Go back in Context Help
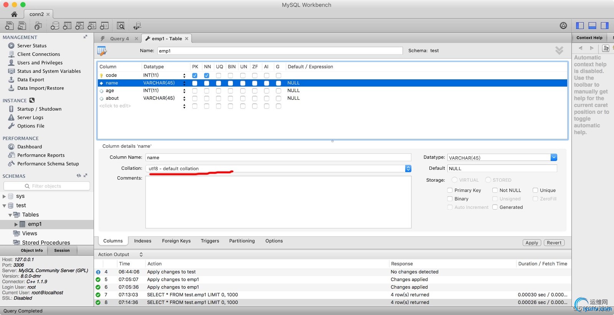Screen dimensions: 614x315 tap(581, 48)
